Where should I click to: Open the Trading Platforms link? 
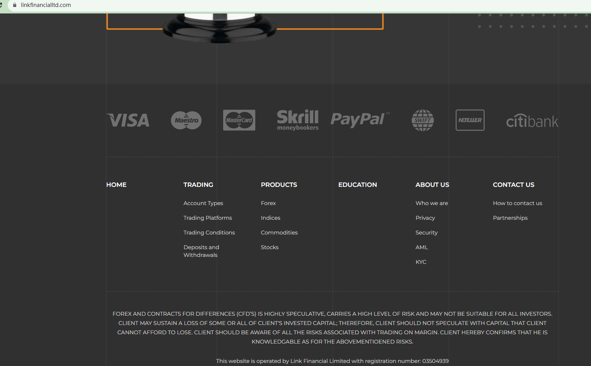coord(208,218)
